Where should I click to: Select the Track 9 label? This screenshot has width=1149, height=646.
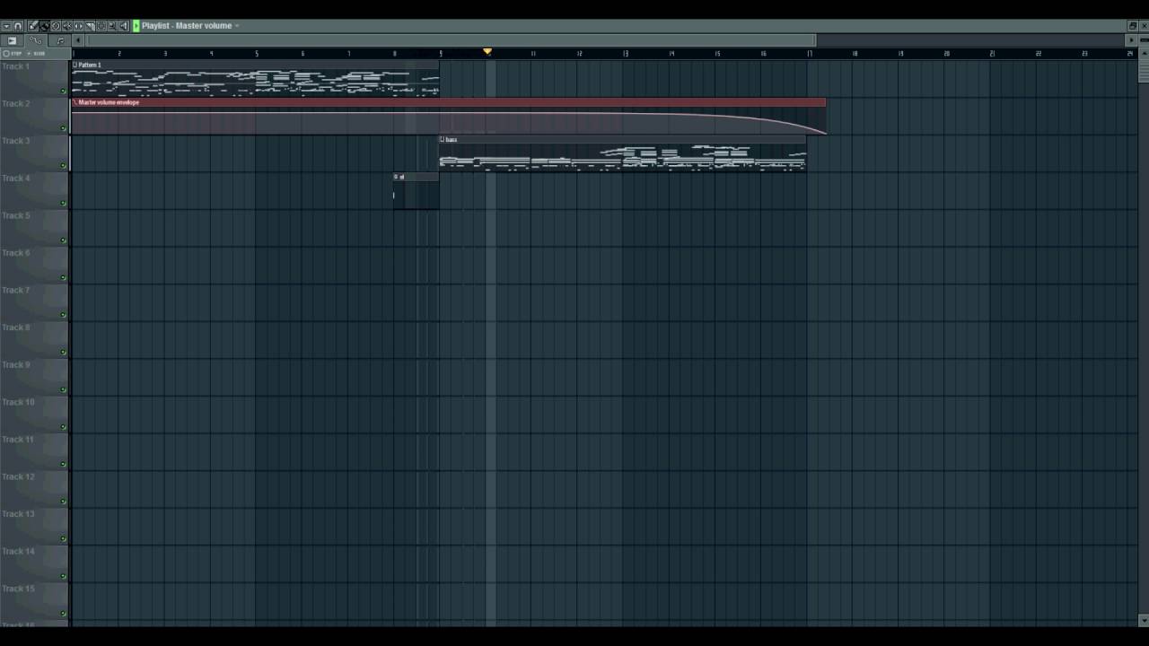point(15,364)
